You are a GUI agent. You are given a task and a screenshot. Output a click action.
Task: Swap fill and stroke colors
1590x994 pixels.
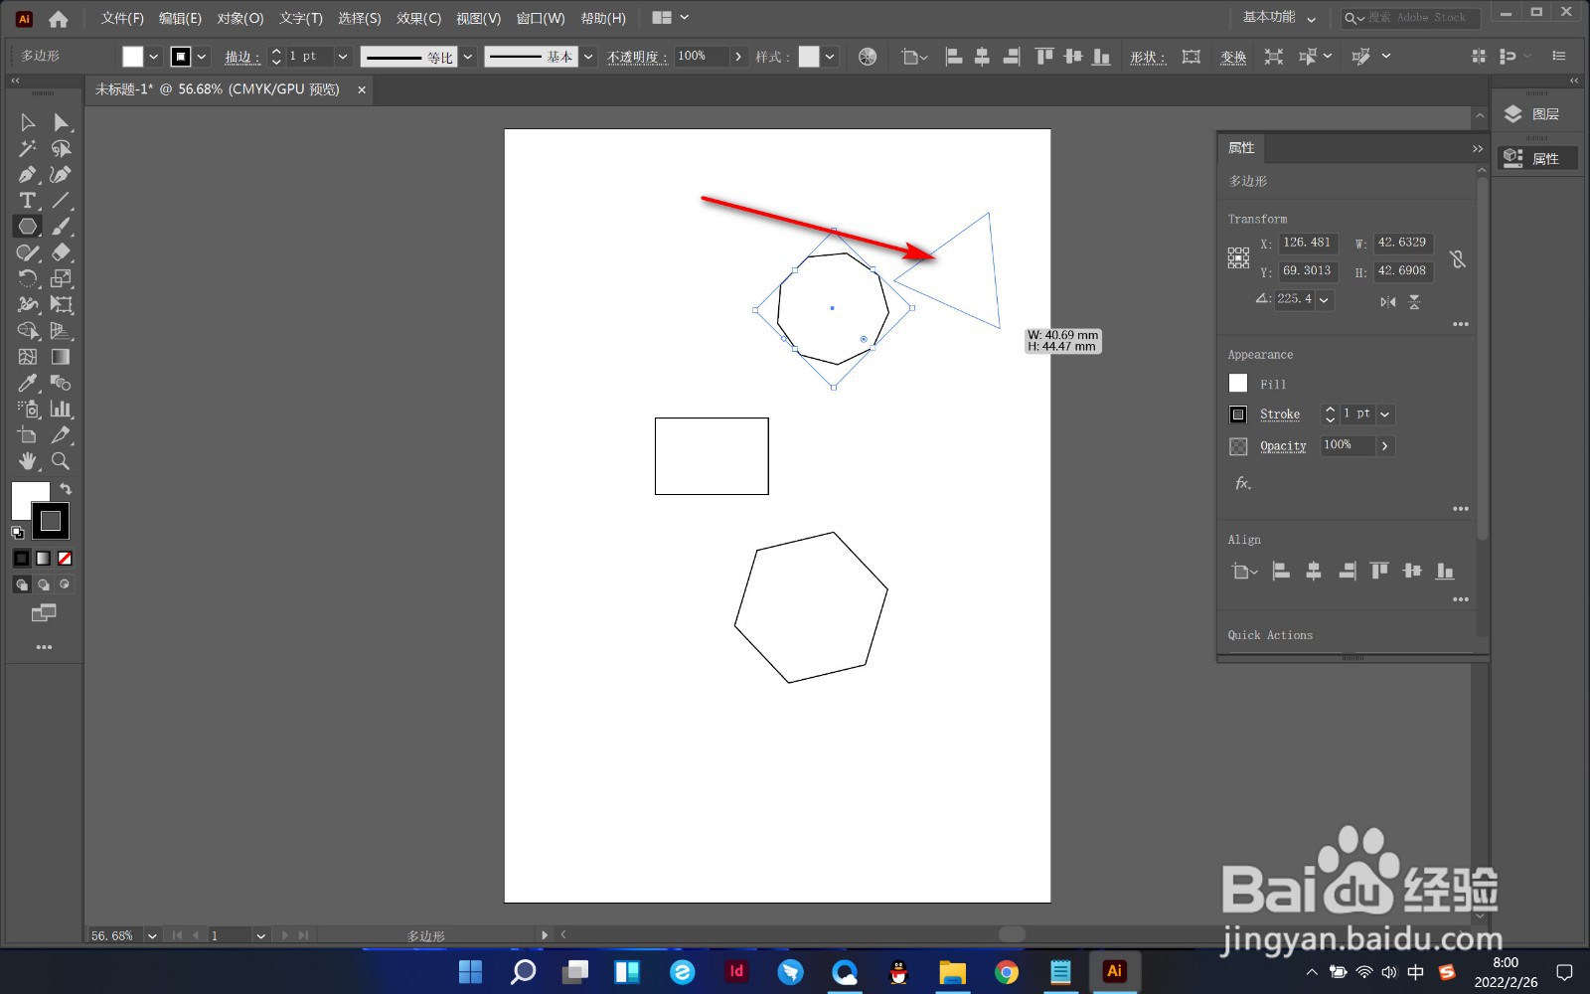coord(66,489)
